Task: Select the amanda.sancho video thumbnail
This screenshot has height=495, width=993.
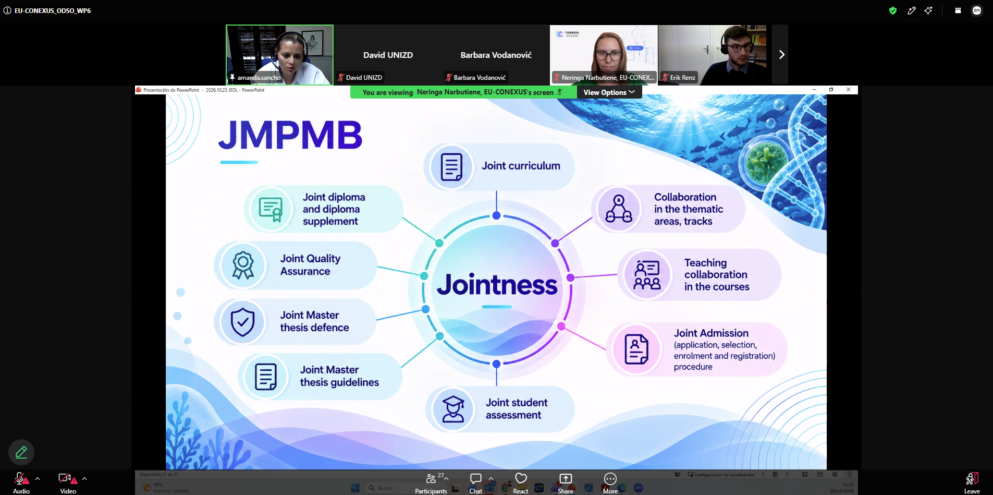Action: [x=280, y=55]
